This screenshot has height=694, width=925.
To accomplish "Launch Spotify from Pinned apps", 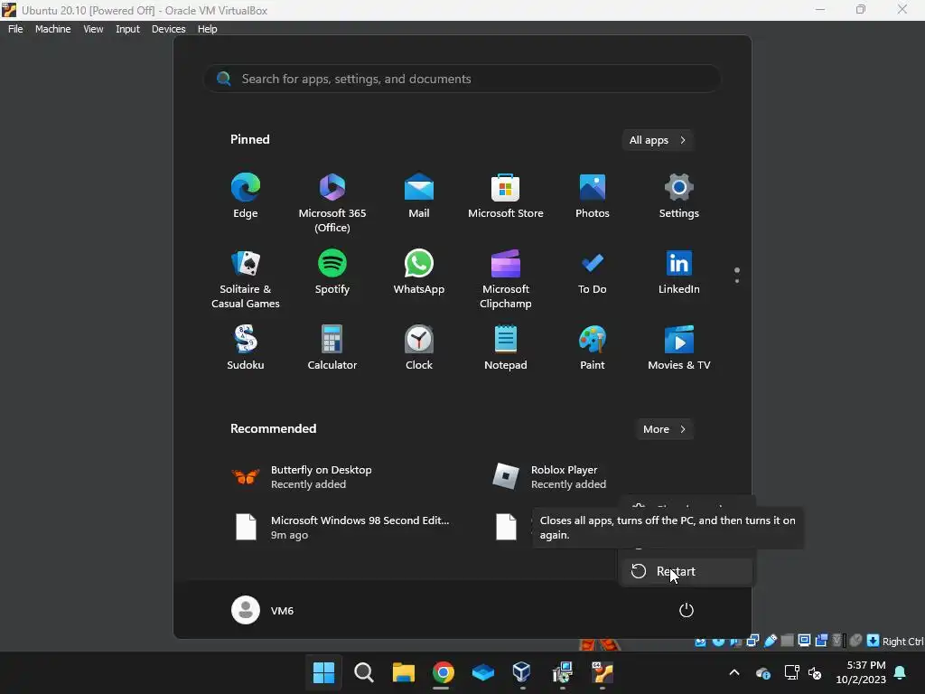I will (332, 273).
